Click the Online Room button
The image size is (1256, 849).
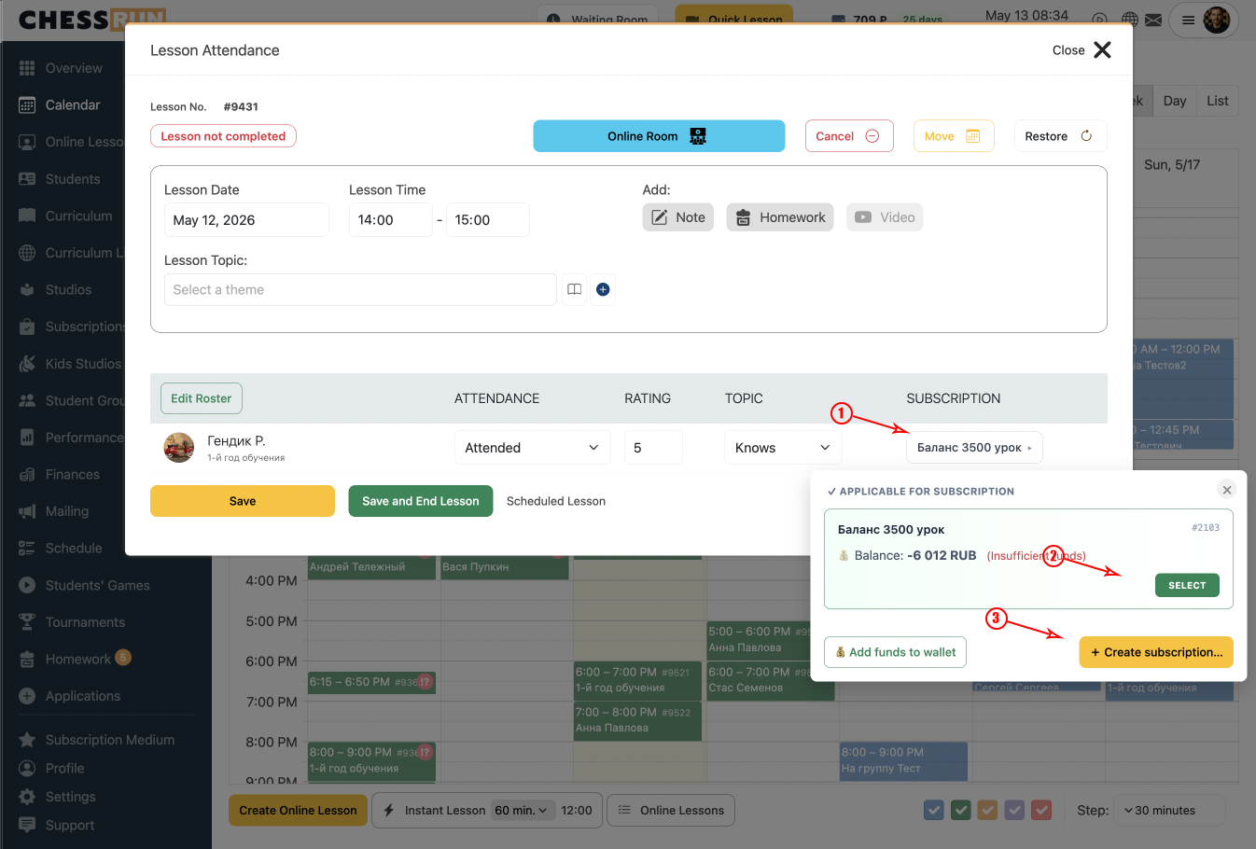coord(659,136)
